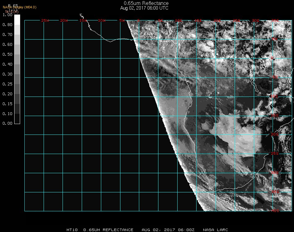The image size is (294, 232).
Task: Pick the white top segment of the colorbar
Action: point(17,20)
